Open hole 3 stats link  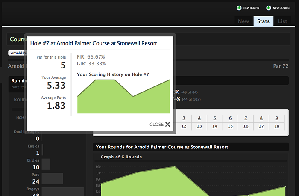[x=184, y=118]
